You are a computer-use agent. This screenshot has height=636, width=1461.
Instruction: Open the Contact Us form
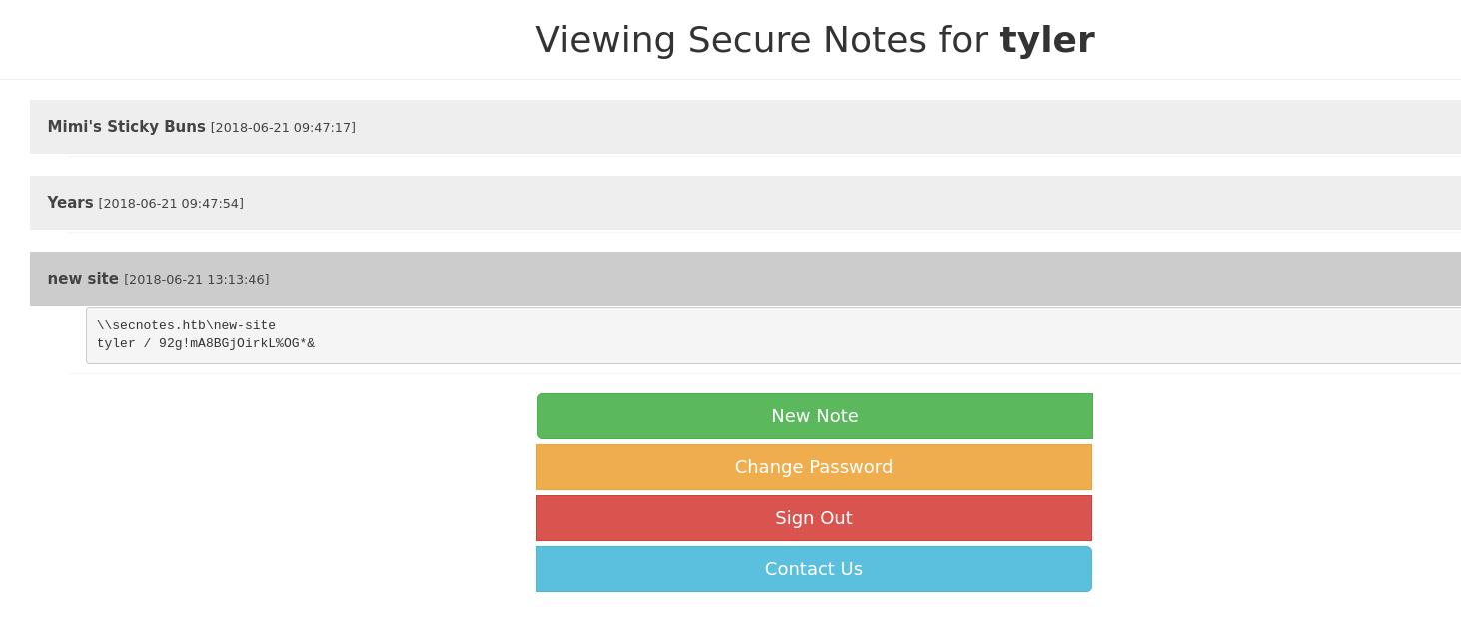point(813,569)
